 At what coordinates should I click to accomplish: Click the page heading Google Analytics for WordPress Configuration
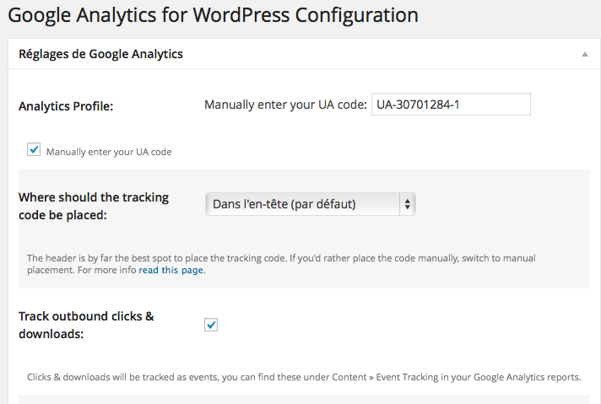pyautogui.click(x=213, y=16)
